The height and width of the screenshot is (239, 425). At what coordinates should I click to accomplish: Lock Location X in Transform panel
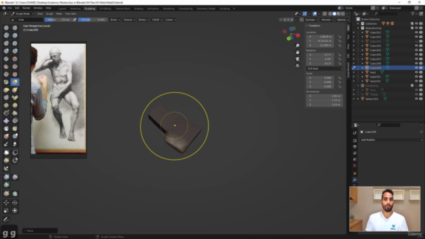click(x=339, y=37)
